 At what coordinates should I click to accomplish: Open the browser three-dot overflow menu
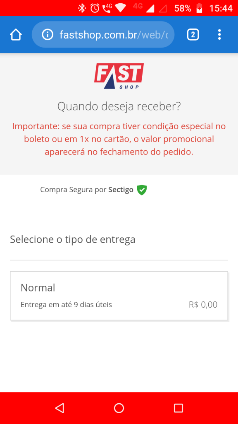point(219,35)
